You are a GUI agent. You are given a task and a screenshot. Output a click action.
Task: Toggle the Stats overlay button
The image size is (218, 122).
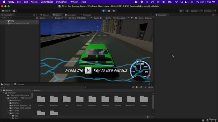[141, 18]
